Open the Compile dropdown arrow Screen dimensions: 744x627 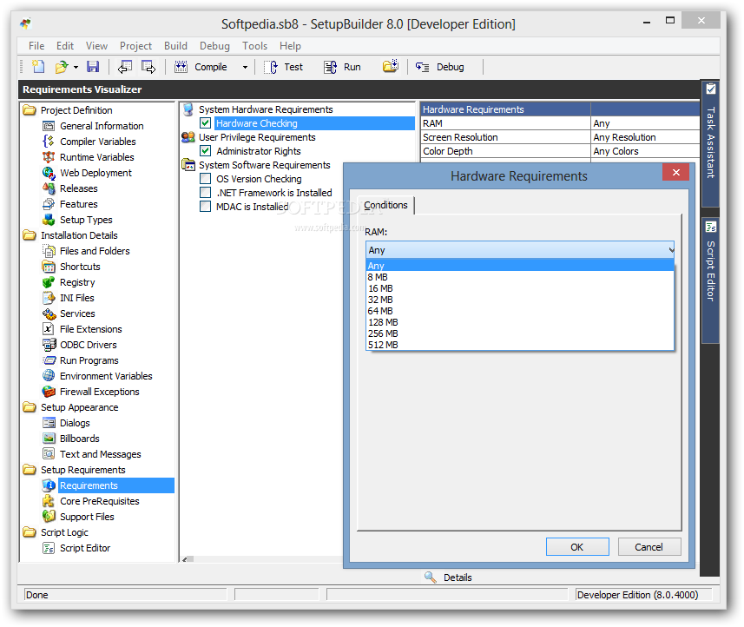(245, 68)
